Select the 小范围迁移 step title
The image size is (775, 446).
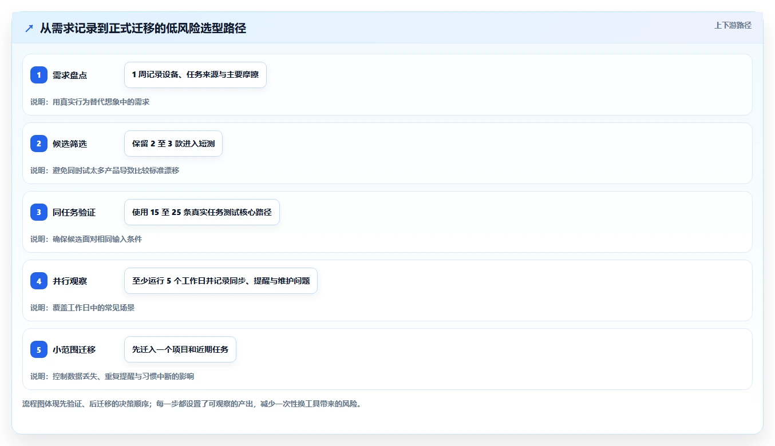pyautogui.click(x=74, y=349)
